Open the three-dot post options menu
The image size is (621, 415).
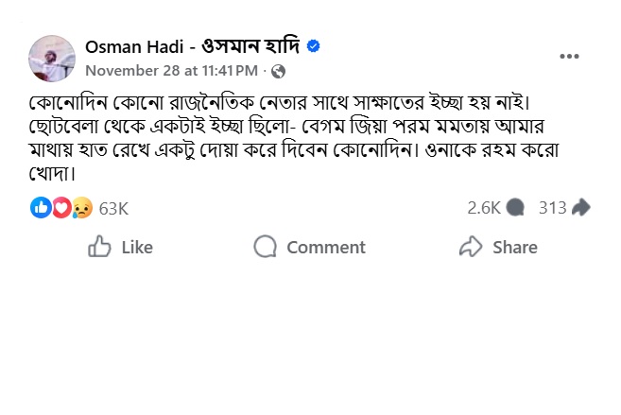tap(569, 57)
